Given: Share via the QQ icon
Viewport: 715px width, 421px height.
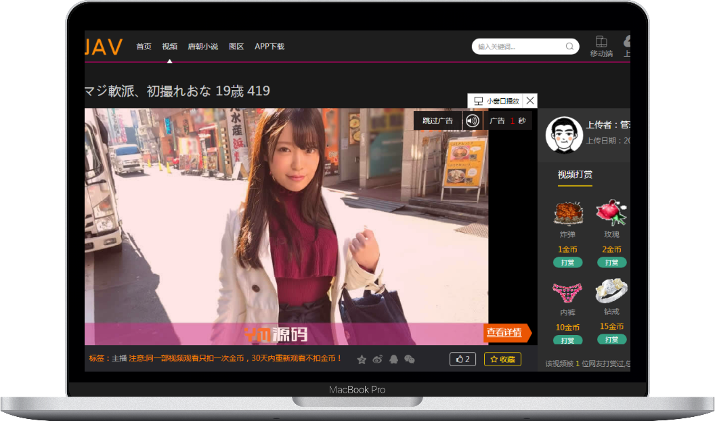Looking at the screenshot, I should [x=393, y=359].
